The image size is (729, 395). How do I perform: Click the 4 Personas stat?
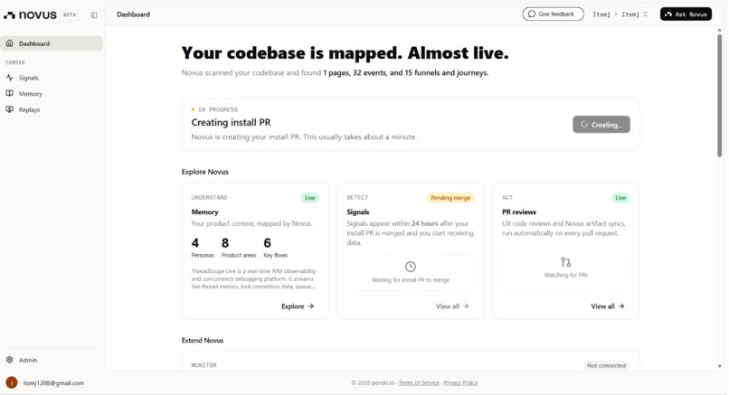[x=203, y=248]
